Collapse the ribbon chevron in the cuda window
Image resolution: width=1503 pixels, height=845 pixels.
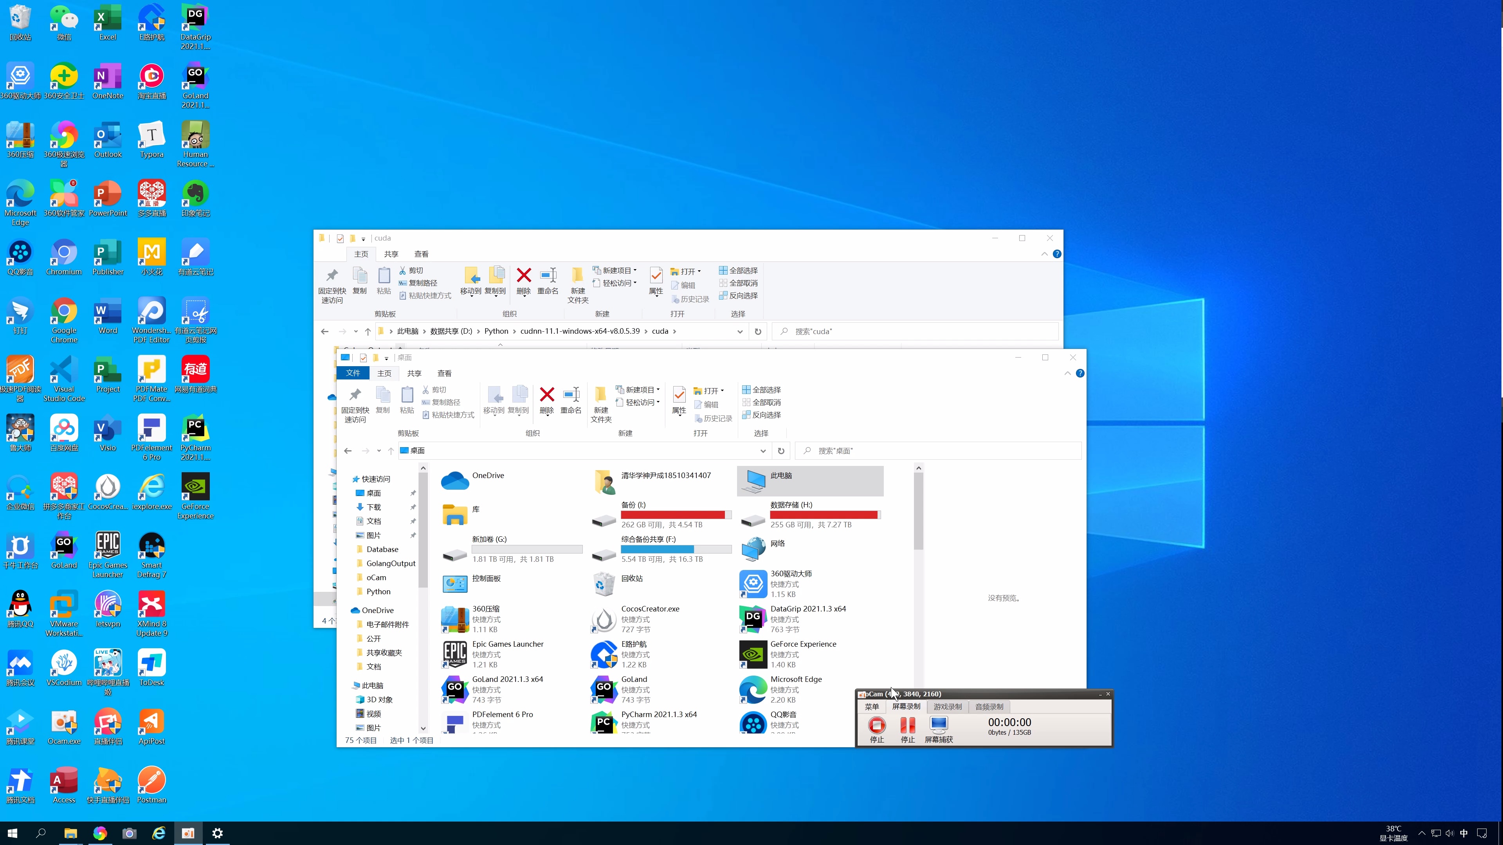click(1044, 253)
